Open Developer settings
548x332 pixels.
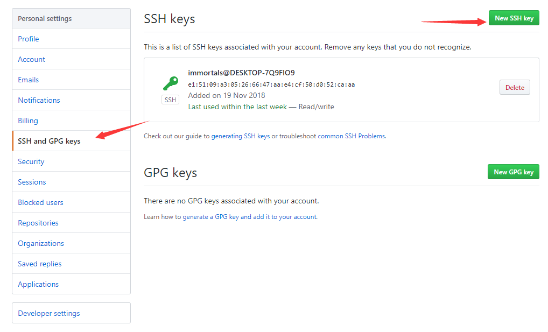pos(49,313)
